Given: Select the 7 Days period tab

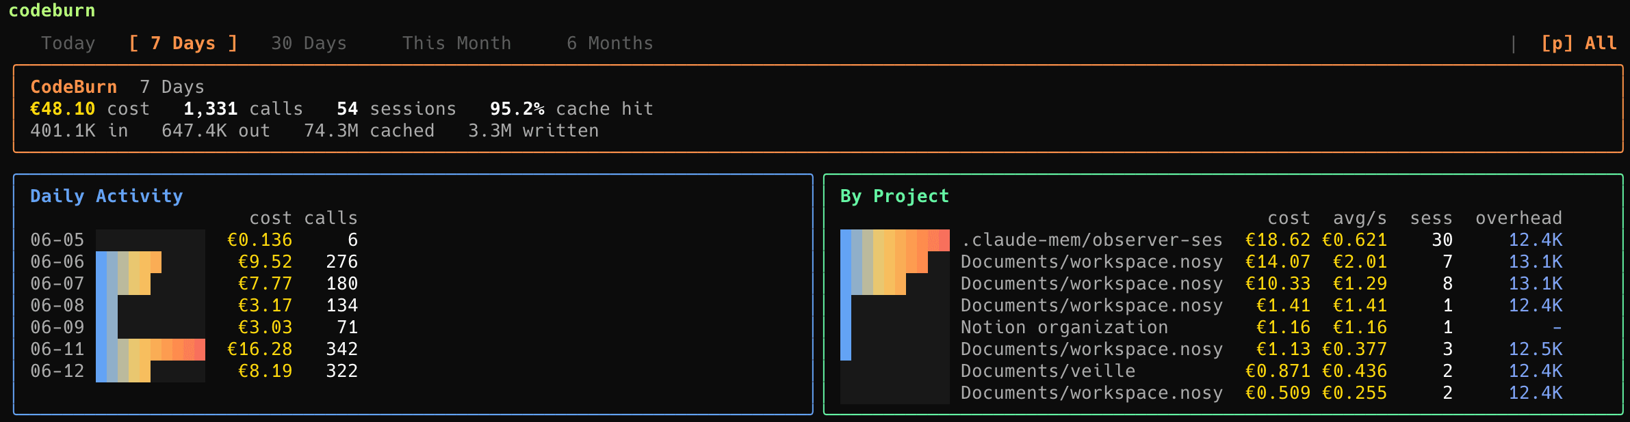Looking at the screenshot, I should pos(183,43).
